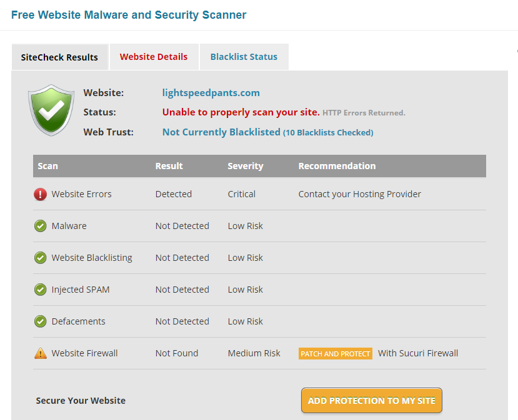
Task: Click the Recommendation column header
Action: click(337, 166)
